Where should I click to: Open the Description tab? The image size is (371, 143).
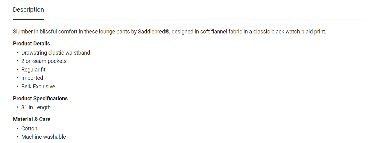click(x=28, y=10)
